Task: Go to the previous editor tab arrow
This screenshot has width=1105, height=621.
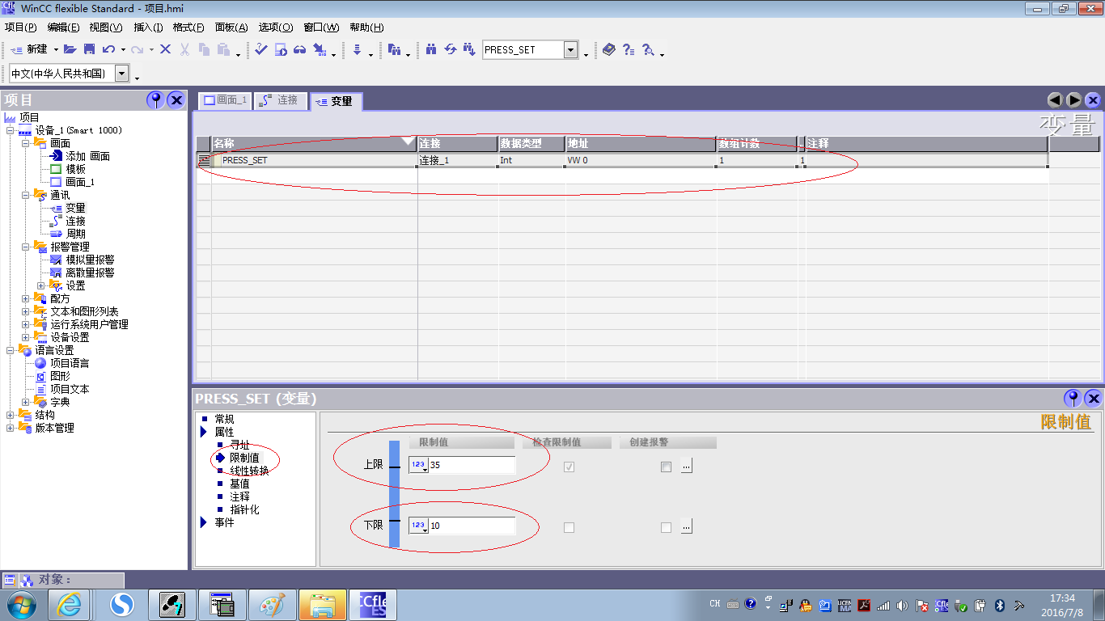Action: pos(1055,100)
